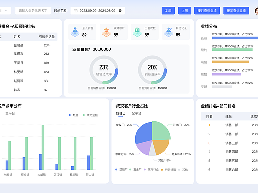The width and height of the screenshot is (258, 193).
Task: Select the 韩寒 row in the ranking table
Action: [x=29, y=90]
